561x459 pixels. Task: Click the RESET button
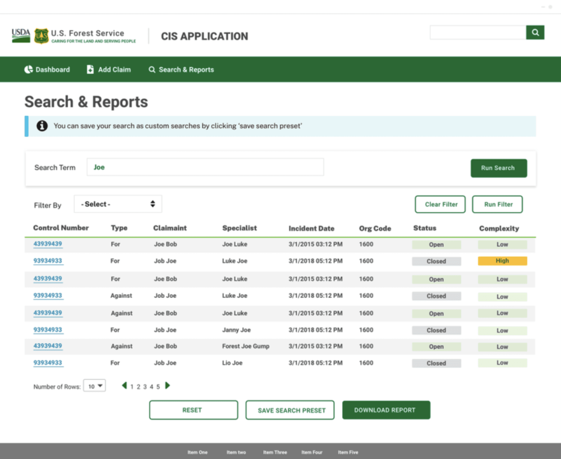193,410
